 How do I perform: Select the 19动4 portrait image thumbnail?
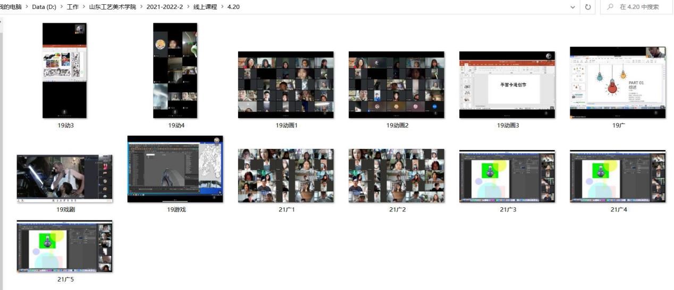click(x=175, y=70)
